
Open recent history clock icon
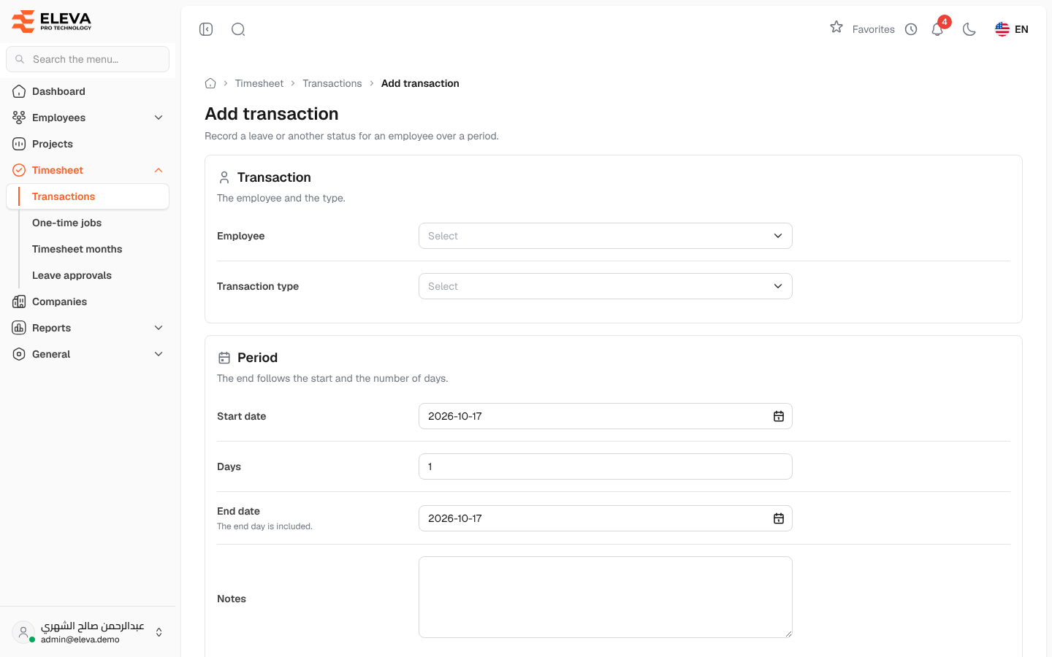coord(911,29)
